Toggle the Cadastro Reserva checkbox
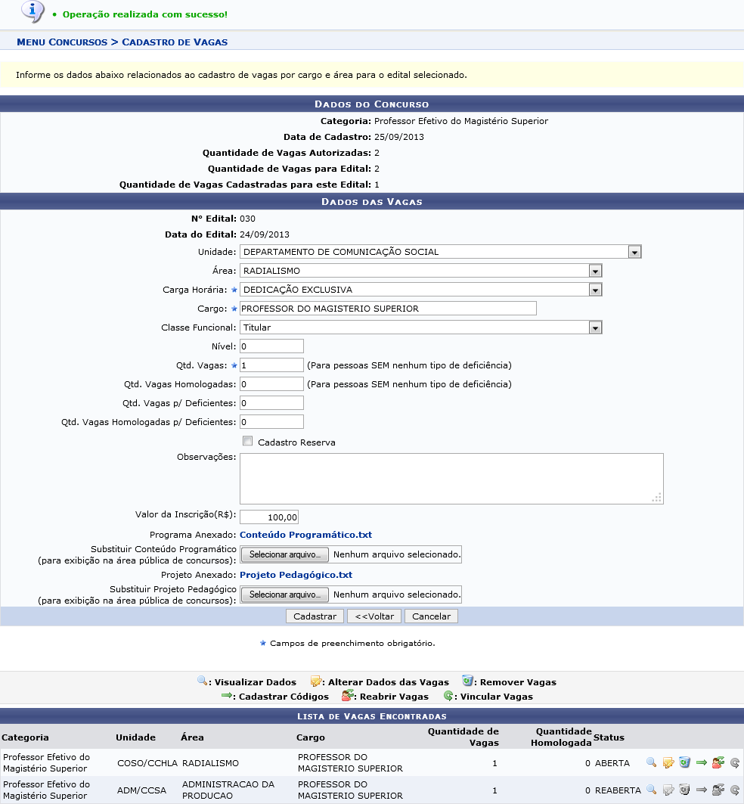This screenshot has width=744, height=804. (248, 441)
